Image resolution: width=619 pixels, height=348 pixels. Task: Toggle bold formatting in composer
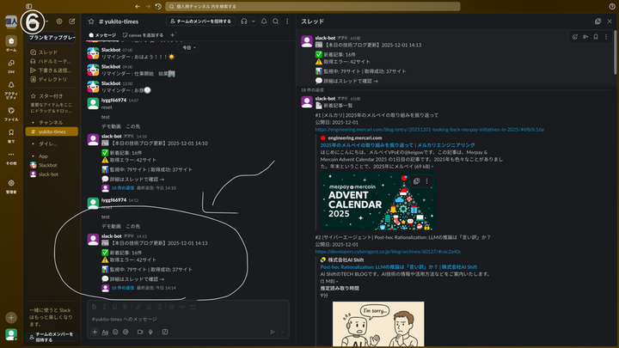[94, 307]
